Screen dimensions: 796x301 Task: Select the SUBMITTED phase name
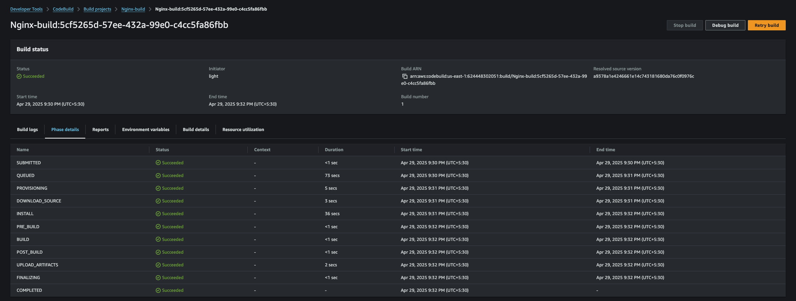click(x=29, y=163)
